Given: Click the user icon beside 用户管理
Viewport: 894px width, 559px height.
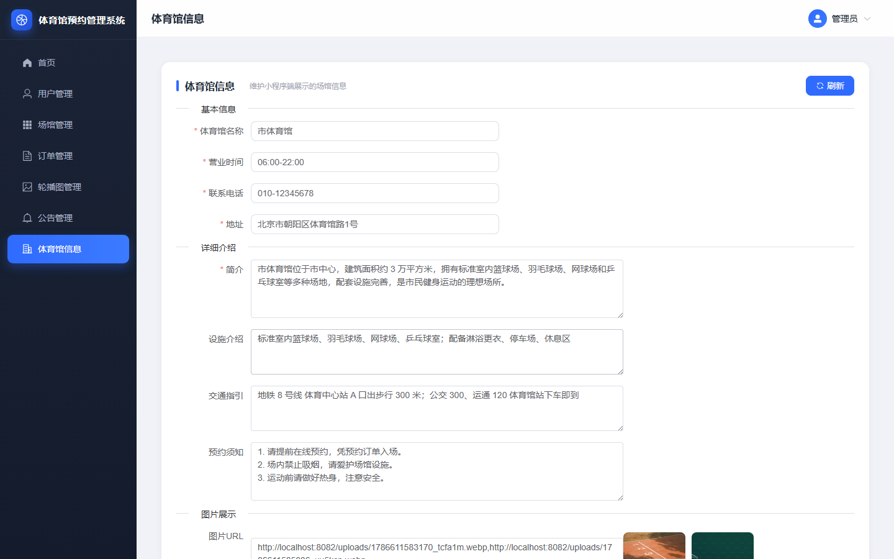Looking at the screenshot, I should [x=27, y=94].
